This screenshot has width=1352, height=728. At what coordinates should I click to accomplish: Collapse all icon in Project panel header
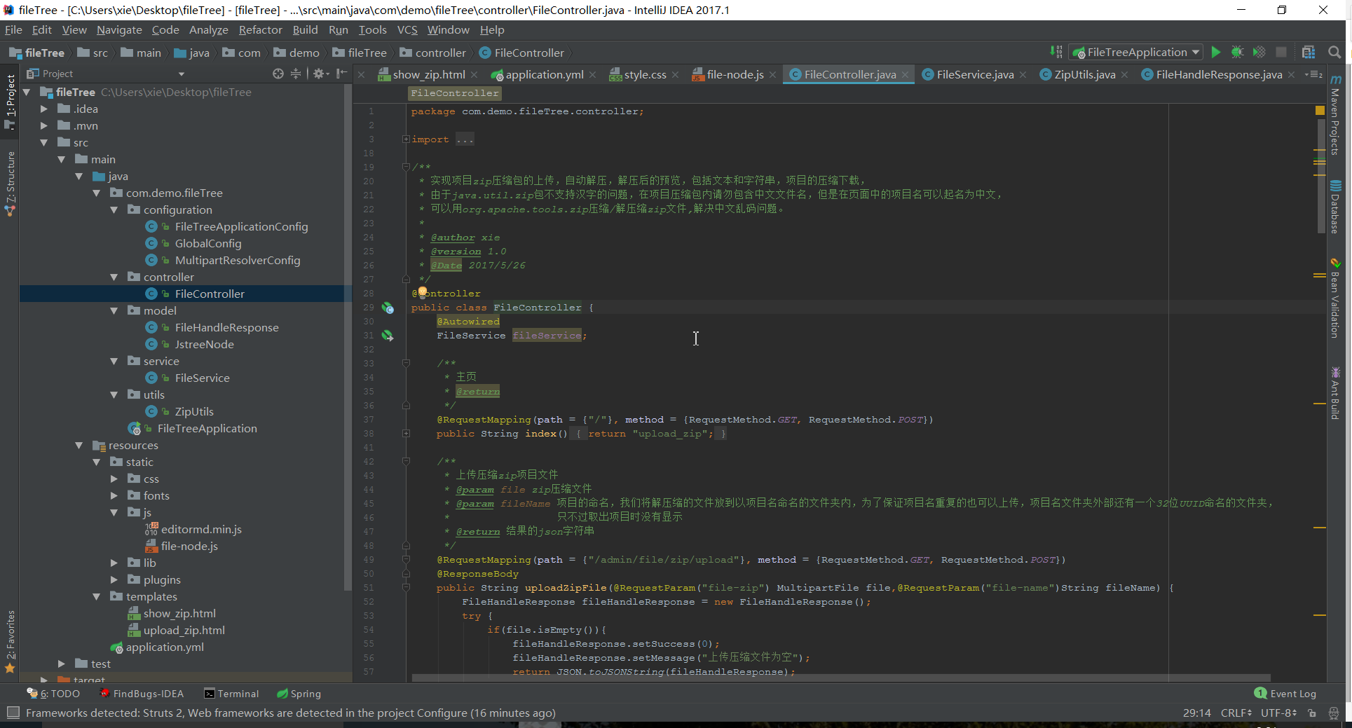[x=296, y=74]
